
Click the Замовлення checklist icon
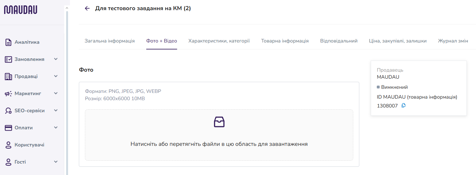click(9, 59)
